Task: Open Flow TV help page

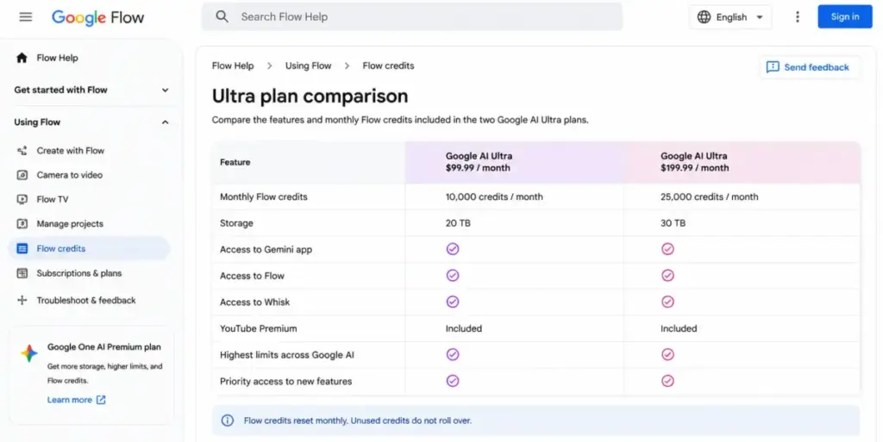Action: coord(53,199)
